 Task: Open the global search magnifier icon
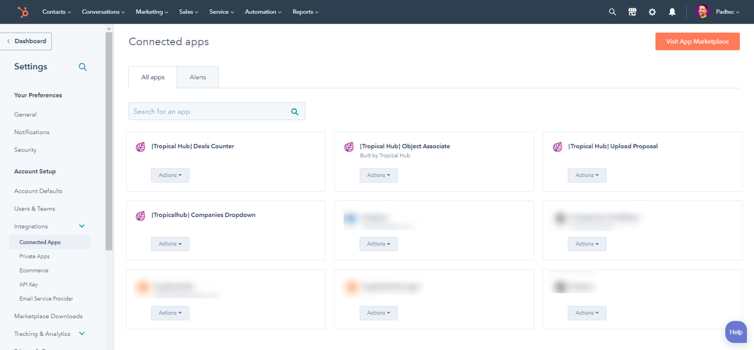612,12
